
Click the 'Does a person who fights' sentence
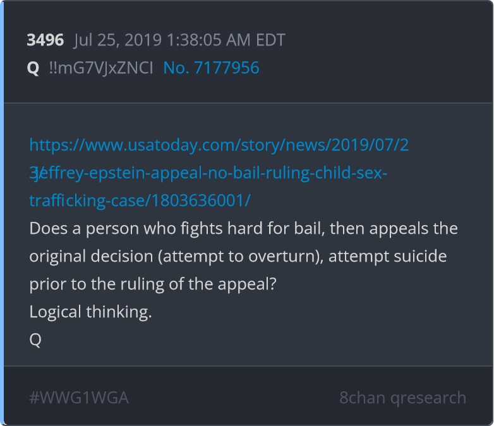tap(243, 228)
